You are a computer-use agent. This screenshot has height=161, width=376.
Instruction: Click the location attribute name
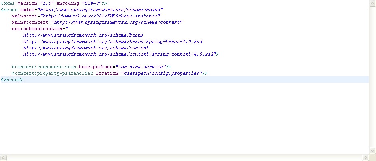tap(107, 73)
